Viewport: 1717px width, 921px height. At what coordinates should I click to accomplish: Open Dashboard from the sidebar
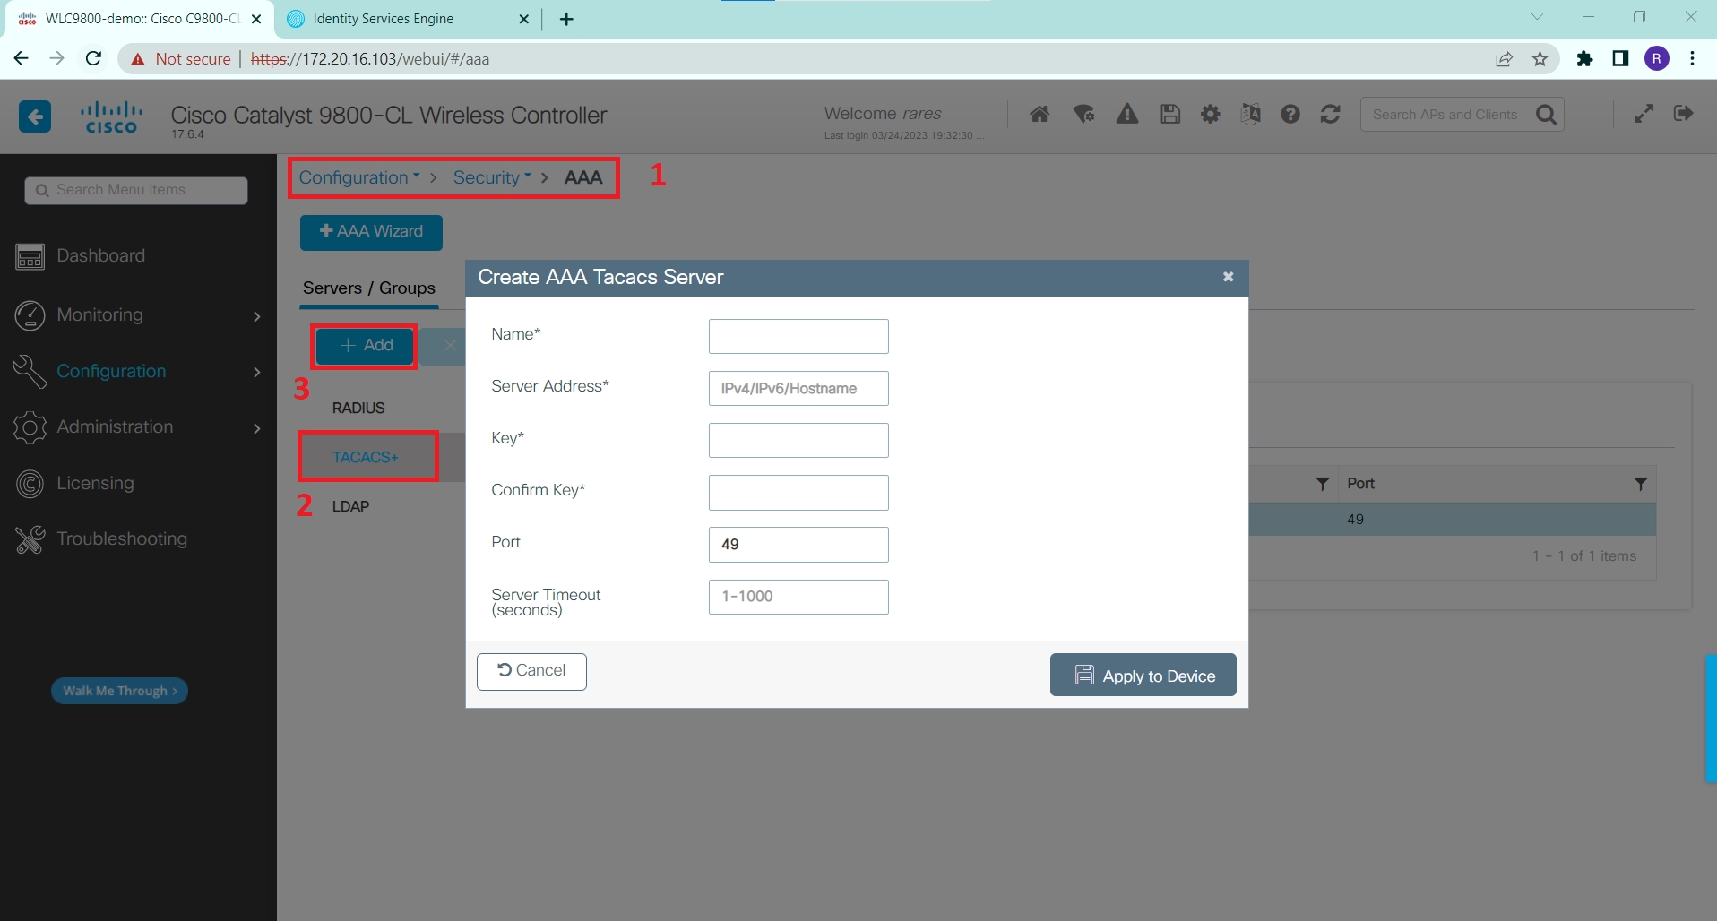tap(100, 256)
